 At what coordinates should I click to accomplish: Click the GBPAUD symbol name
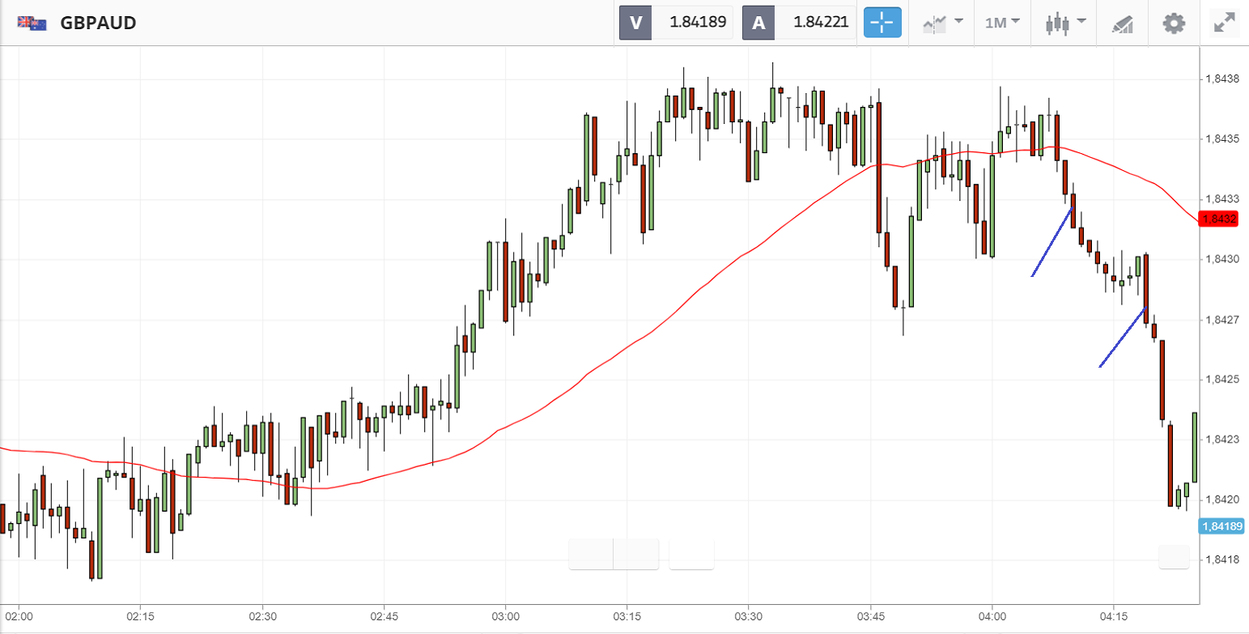(98, 23)
